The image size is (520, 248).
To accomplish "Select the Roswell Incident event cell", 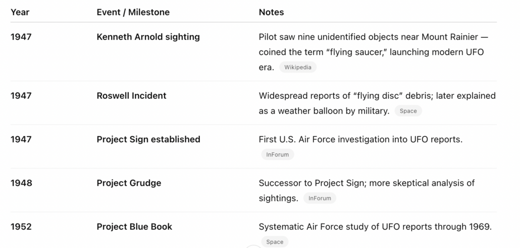I will (x=131, y=95).
